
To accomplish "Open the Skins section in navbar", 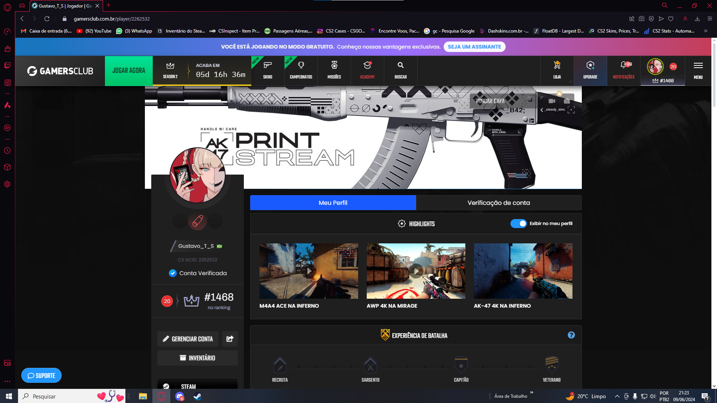I will click(268, 71).
